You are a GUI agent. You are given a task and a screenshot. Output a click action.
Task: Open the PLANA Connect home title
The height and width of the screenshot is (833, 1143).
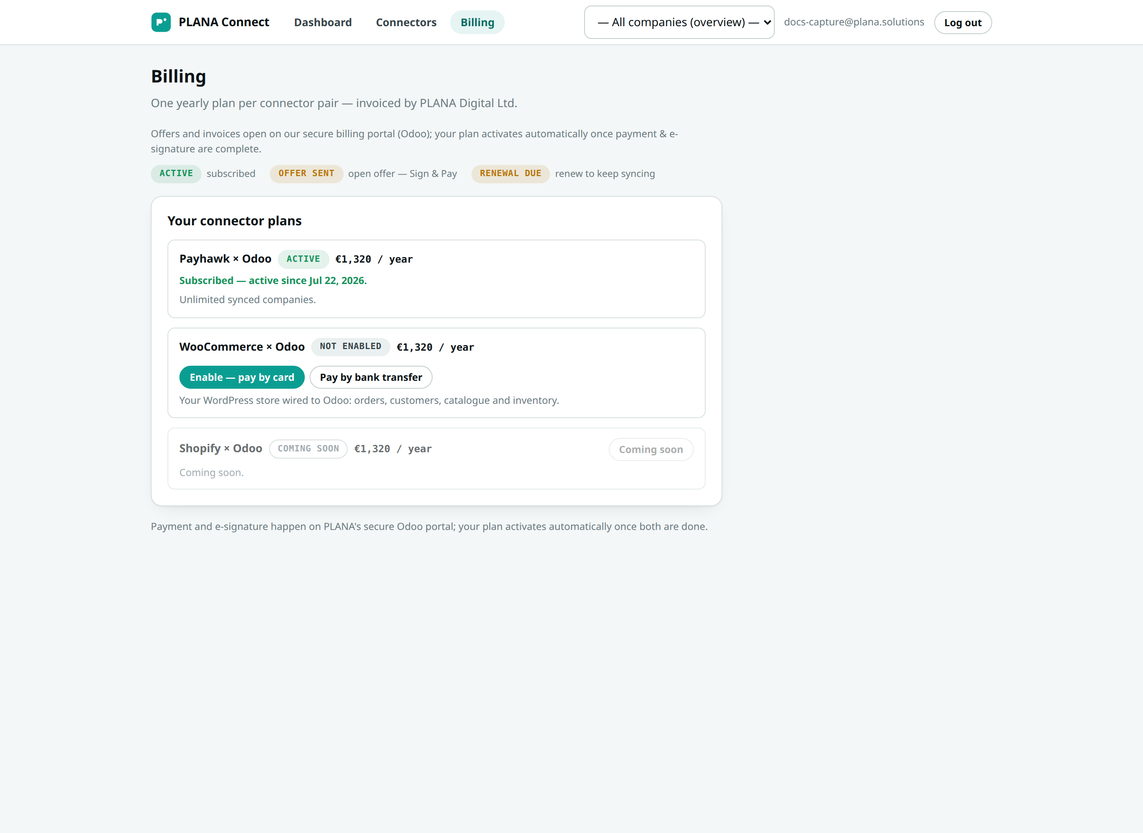pos(223,22)
